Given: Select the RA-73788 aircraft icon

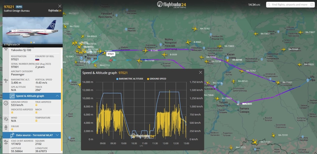Looking at the screenshot, I should click(x=139, y=61).
